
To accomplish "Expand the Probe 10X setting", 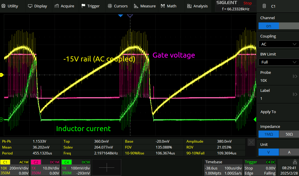I will (295, 76).
